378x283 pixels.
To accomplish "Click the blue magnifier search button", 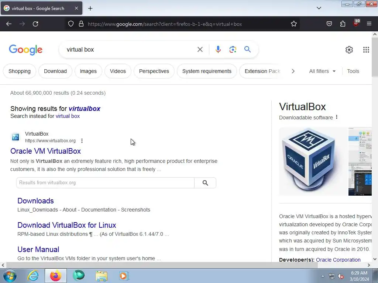I will coord(247,49).
